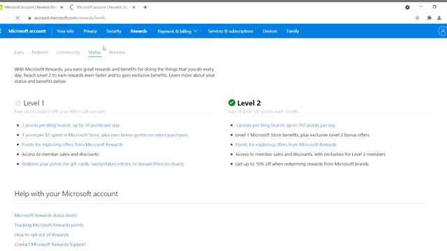
Task: Open the app launcher menu icon
Action: click(1, 31)
